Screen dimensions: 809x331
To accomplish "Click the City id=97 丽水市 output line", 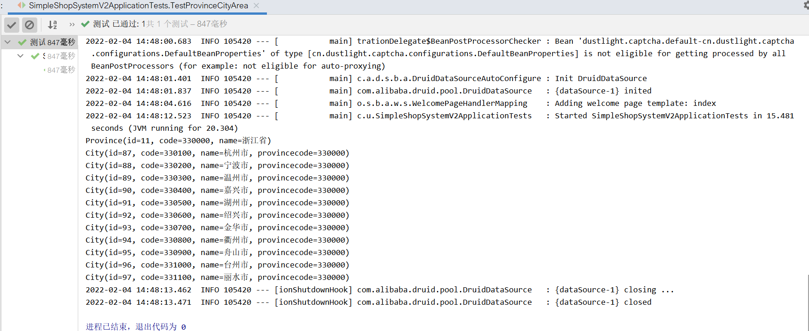I will click(x=218, y=277).
